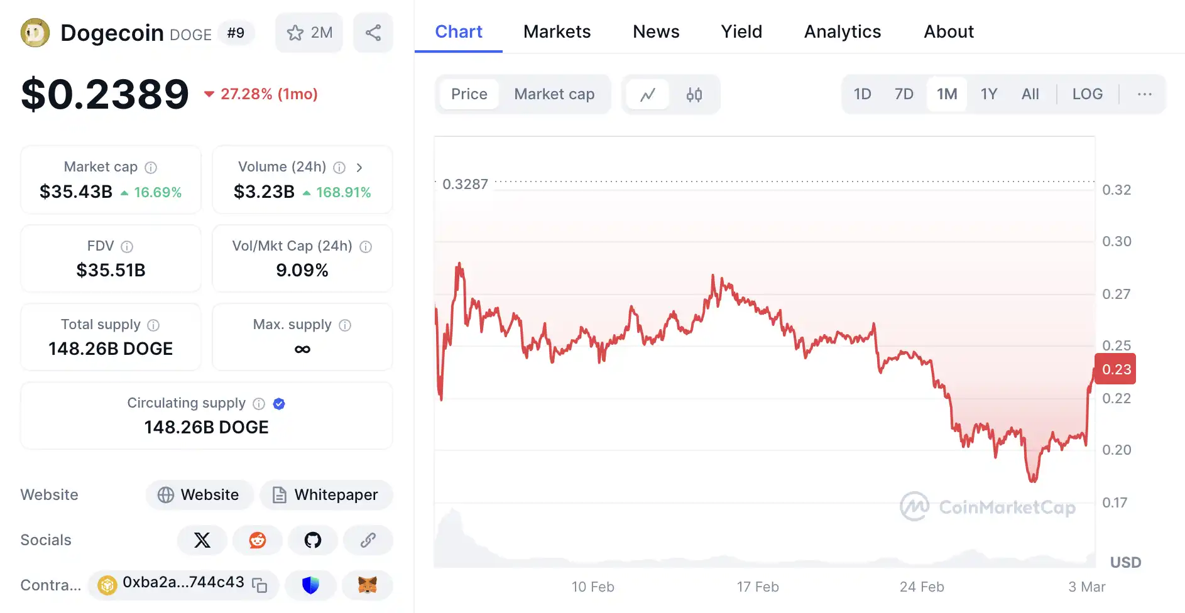Switch chart to Market cap view
The image size is (1185, 613).
tap(554, 94)
